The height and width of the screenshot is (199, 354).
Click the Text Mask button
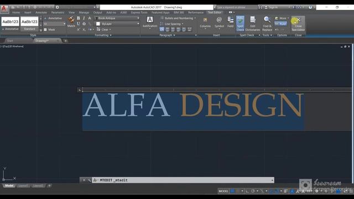49,29
